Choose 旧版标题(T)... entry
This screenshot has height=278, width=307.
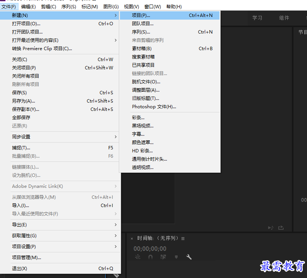tap(170, 98)
